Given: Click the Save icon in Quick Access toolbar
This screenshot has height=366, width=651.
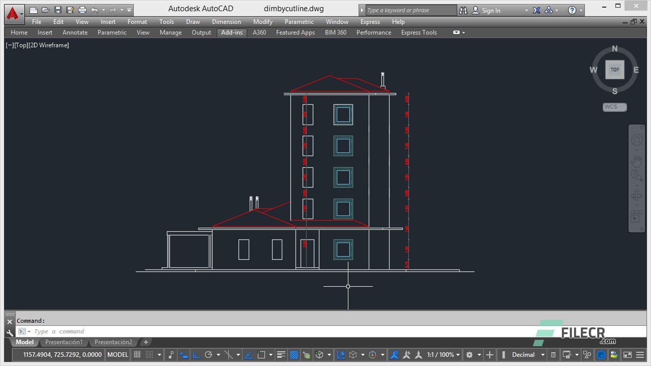Looking at the screenshot, I should pos(58,9).
